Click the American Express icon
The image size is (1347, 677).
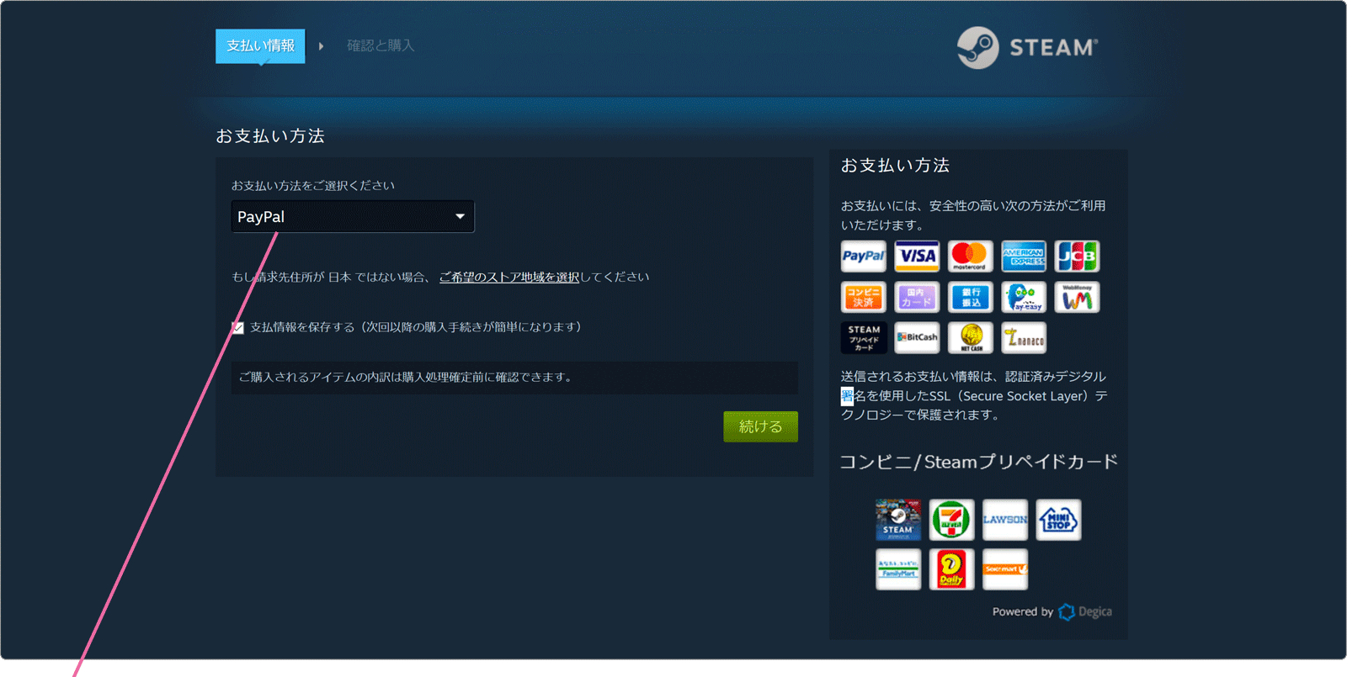[1024, 257]
